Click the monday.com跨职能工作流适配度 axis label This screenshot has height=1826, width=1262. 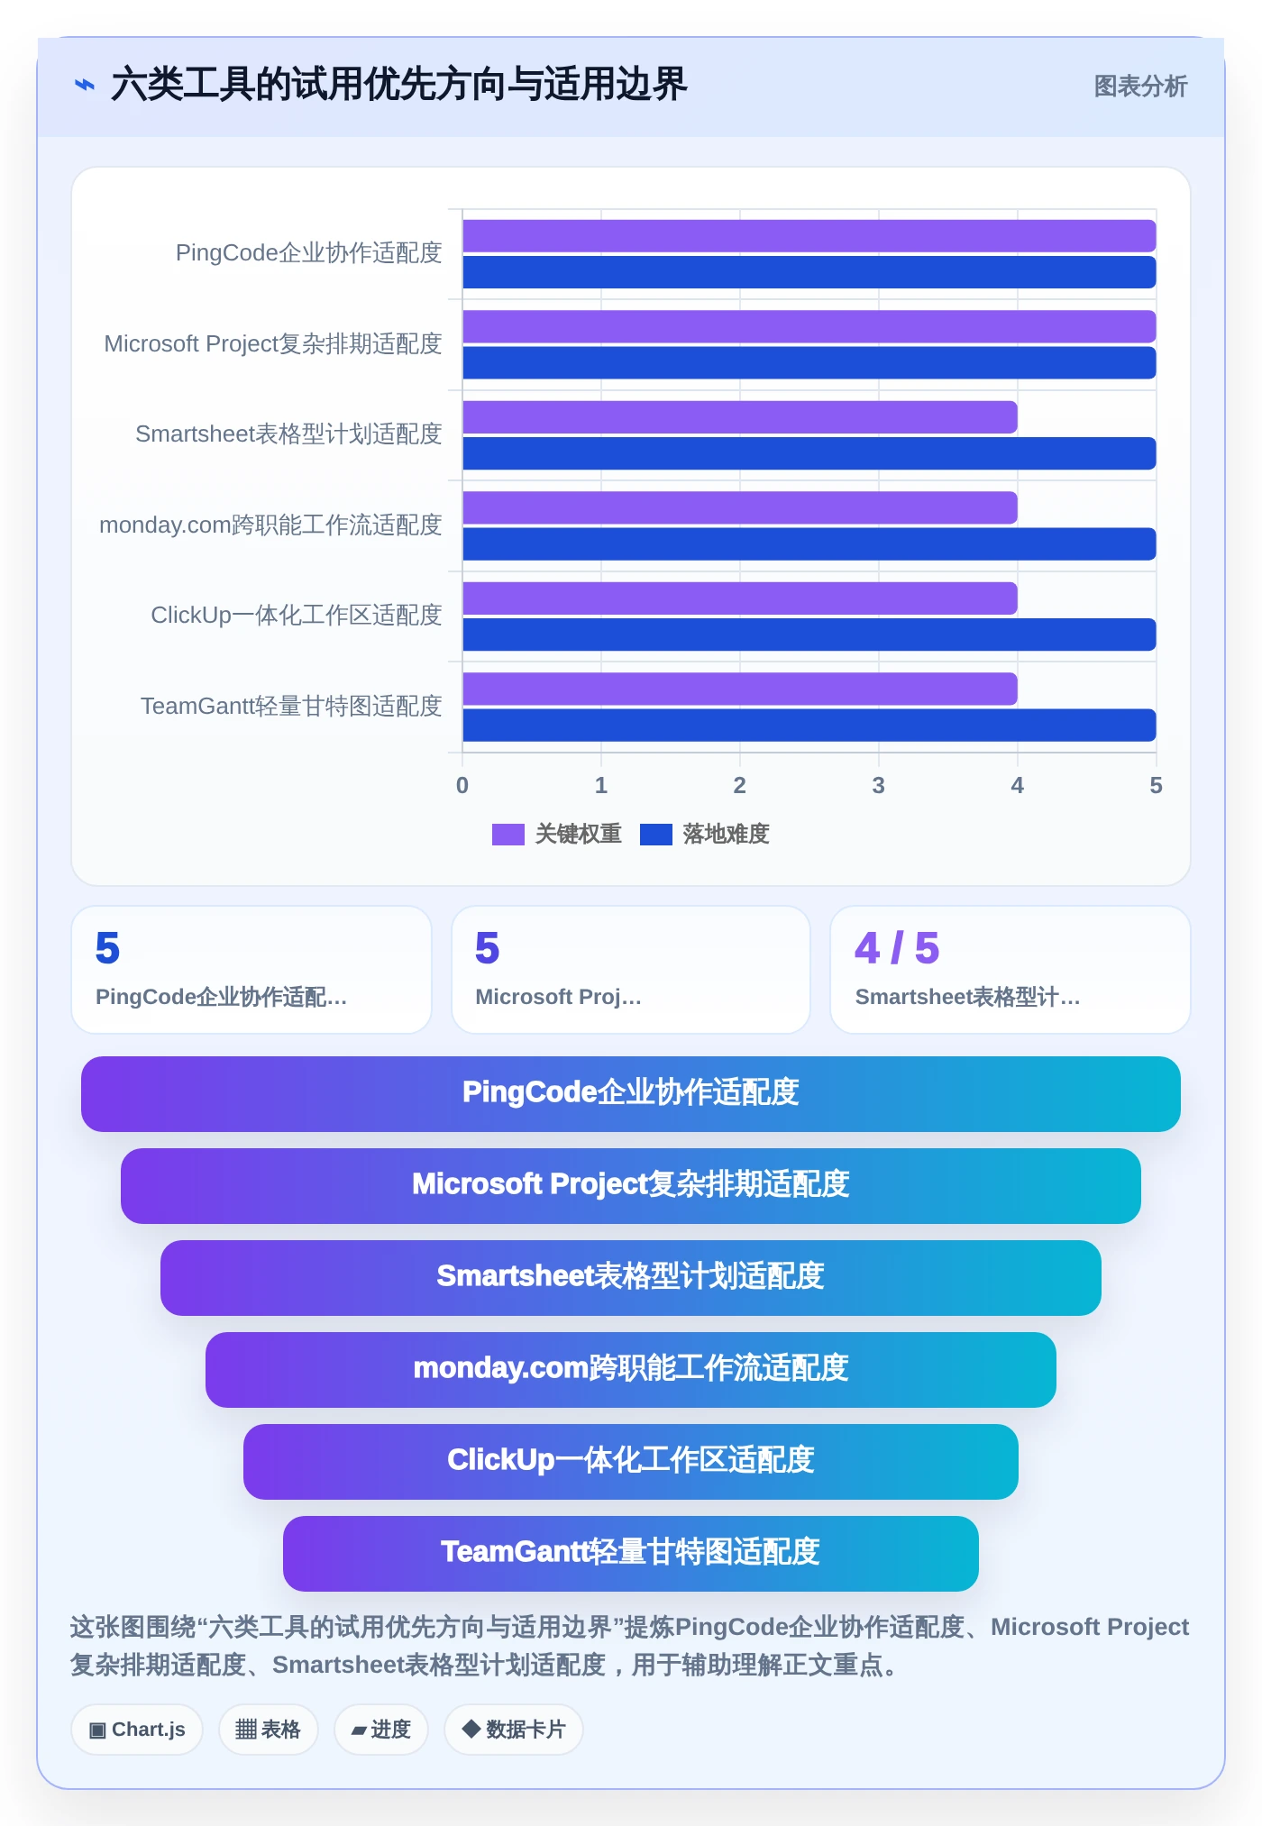[270, 525]
